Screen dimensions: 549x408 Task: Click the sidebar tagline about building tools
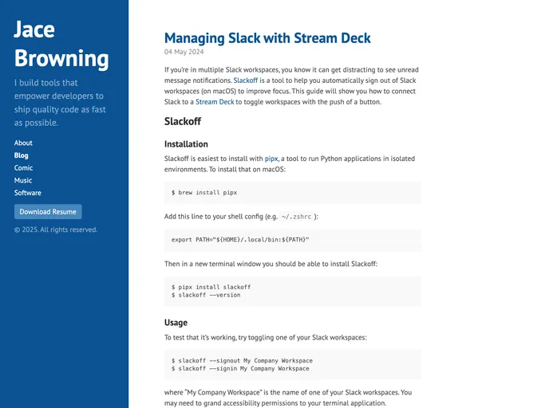pos(60,103)
